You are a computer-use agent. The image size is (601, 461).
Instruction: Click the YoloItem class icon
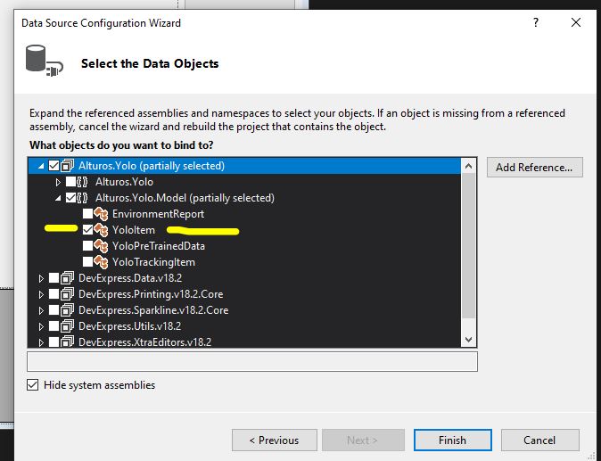point(101,230)
